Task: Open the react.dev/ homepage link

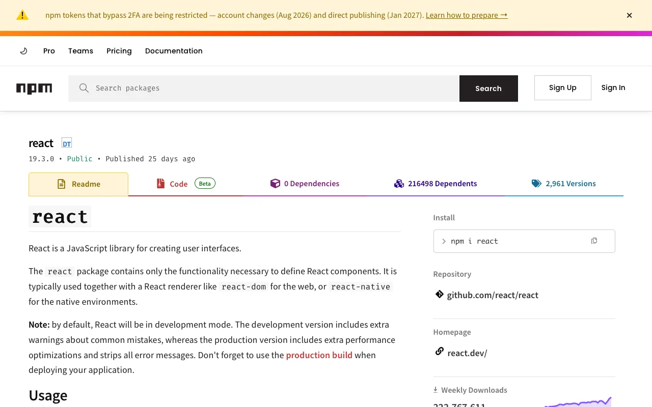Action: point(467,353)
